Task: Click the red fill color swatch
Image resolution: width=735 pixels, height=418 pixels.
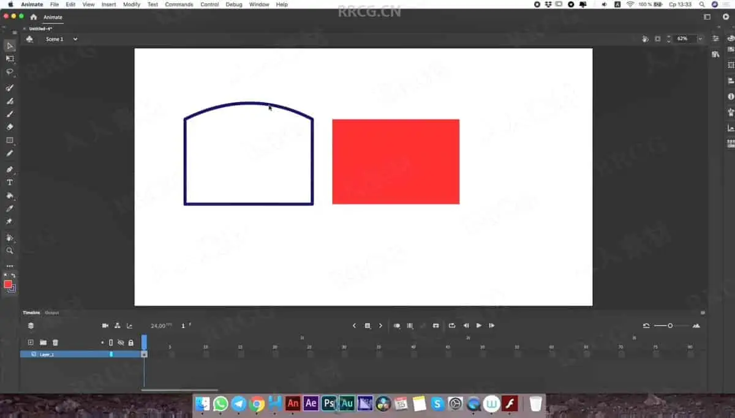Action: [8, 284]
